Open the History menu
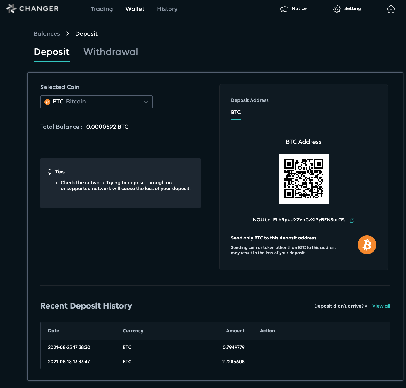This screenshot has height=388, width=406. (x=167, y=9)
